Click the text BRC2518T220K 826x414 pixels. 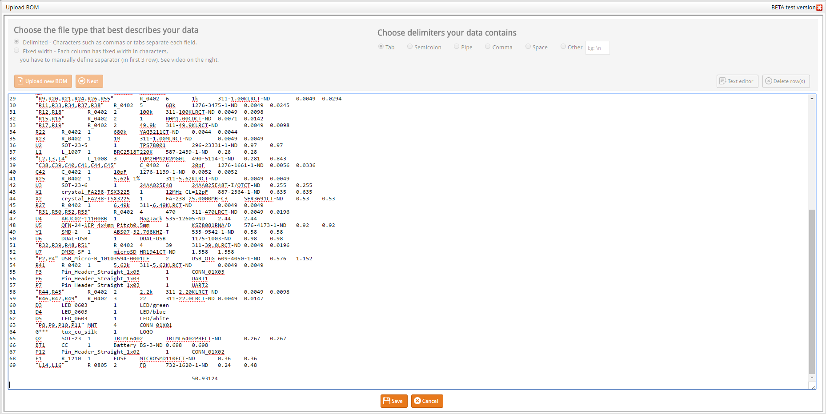click(x=133, y=152)
